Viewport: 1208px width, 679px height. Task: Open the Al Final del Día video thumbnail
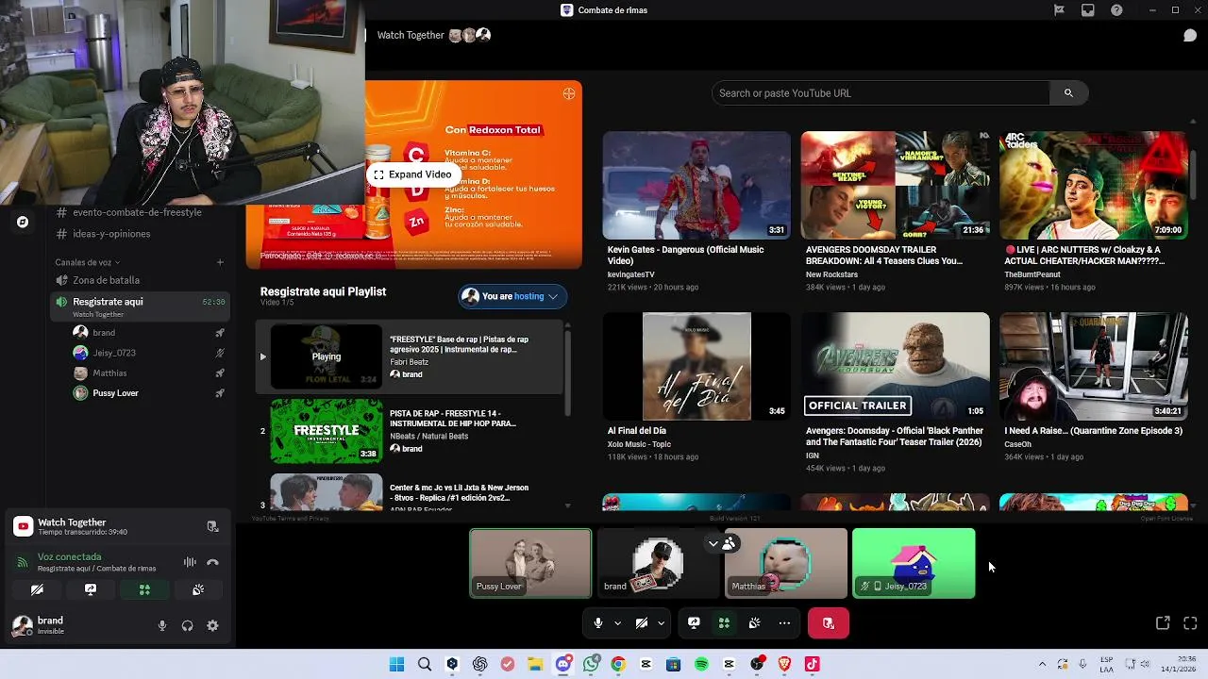click(x=696, y=366)
